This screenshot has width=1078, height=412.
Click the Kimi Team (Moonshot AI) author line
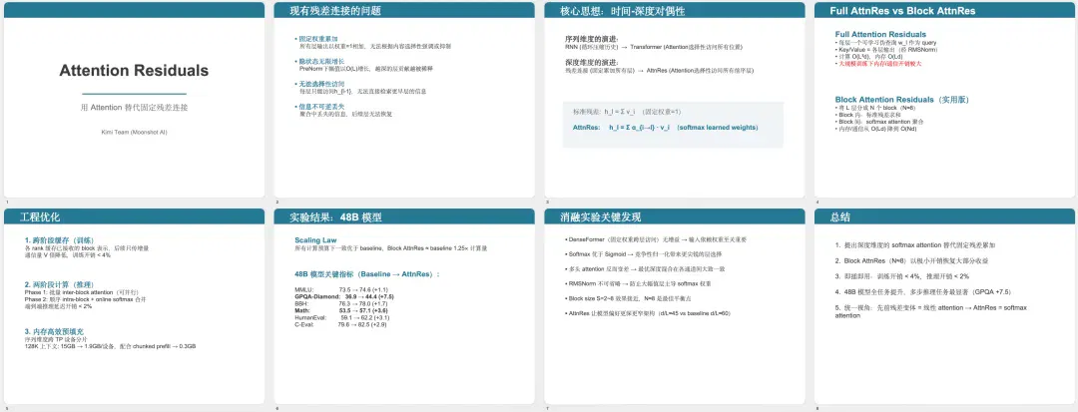click(x=134, y=131)
